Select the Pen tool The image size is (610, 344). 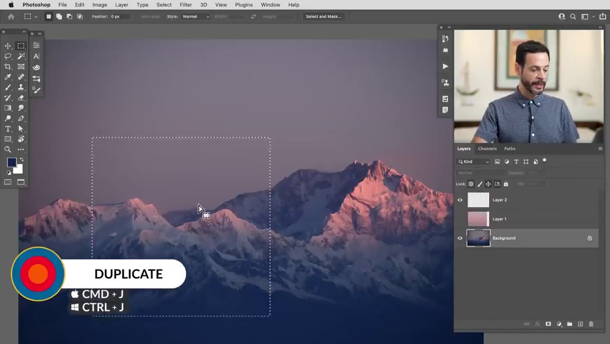click(x=21, y=118)
